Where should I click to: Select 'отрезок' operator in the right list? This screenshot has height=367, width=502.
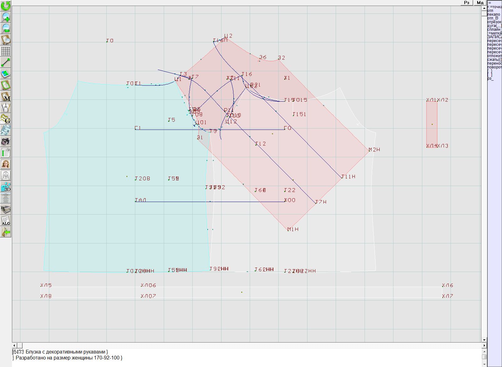click(x=494, y=22)
